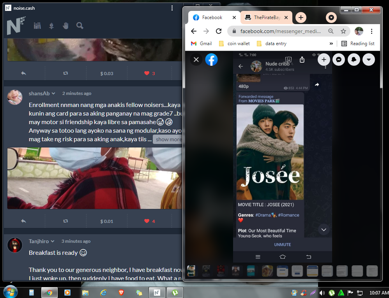This screenshot has height=298, width=389.
Task: Go to Facebook home via logo
Action: point(211,60)
